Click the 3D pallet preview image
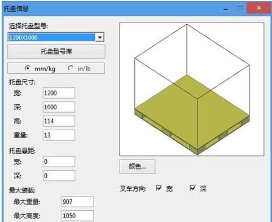This screenshot has width=272, height=222. (192, 90)
